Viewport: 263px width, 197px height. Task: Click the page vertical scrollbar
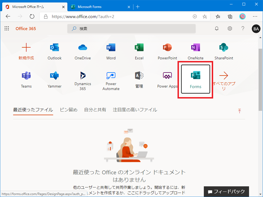260,80
